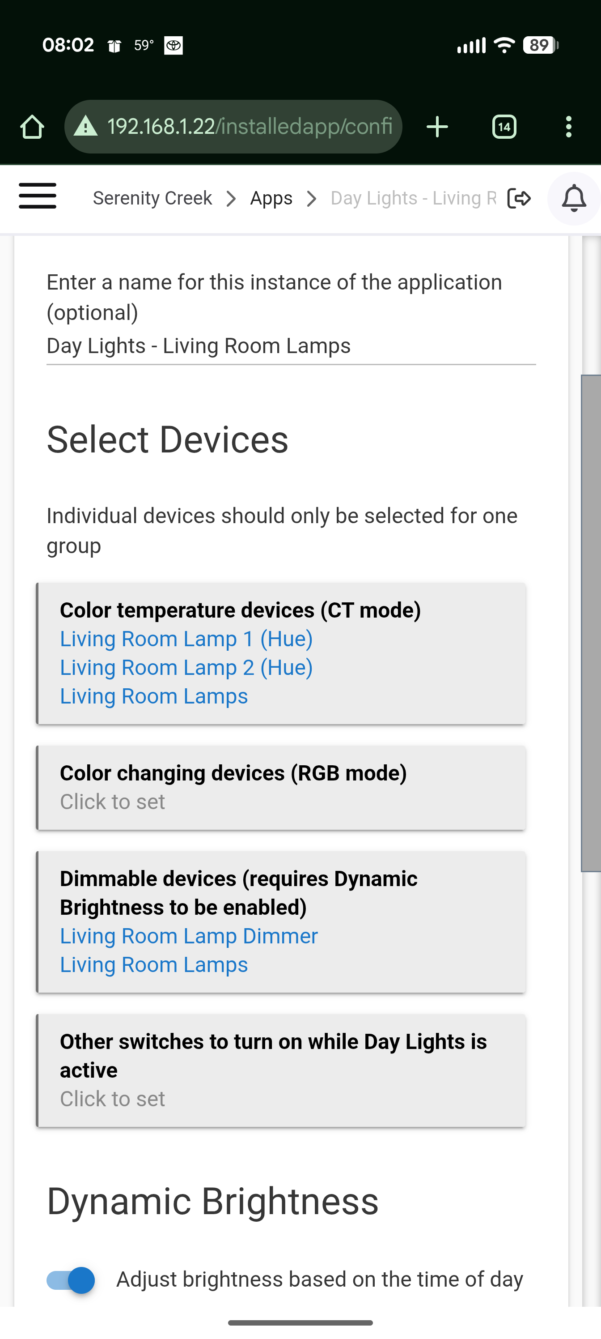Open a new tab with plus icon
The height and width of the screenshot is (1339, 601).
[437, 127]
